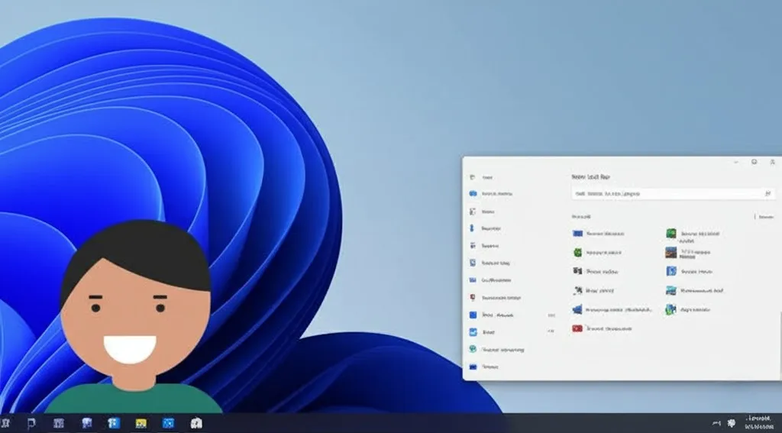782x433 pixels.
Task: Open the red YouTube-style play icon app
Action: (578, 328)
